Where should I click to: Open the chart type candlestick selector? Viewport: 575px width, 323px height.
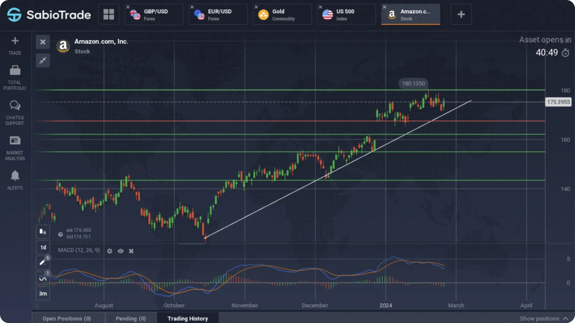coord(43,231)
